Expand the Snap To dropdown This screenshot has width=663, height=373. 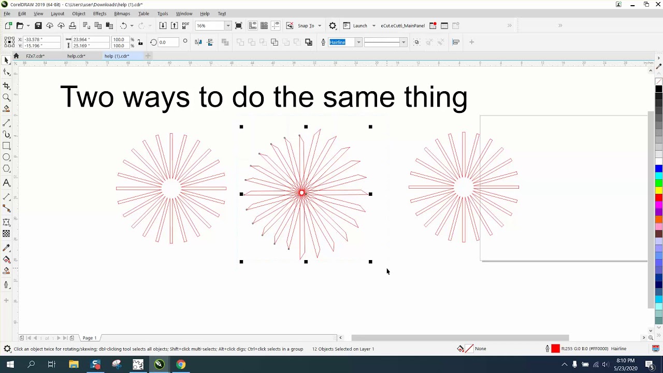click(x=320, y=25)
